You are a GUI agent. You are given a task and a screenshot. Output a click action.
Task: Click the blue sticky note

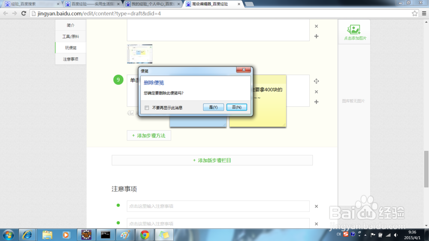pos(198,122)
